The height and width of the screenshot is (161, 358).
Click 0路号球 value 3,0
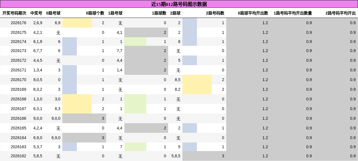(57, 99)
